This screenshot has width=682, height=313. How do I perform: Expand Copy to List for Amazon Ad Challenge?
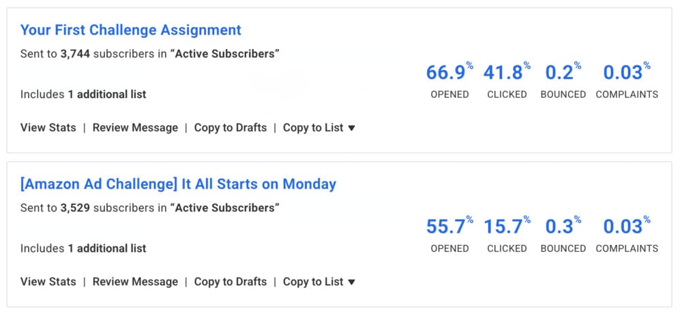pyautogui.click(x=319, y=281)
